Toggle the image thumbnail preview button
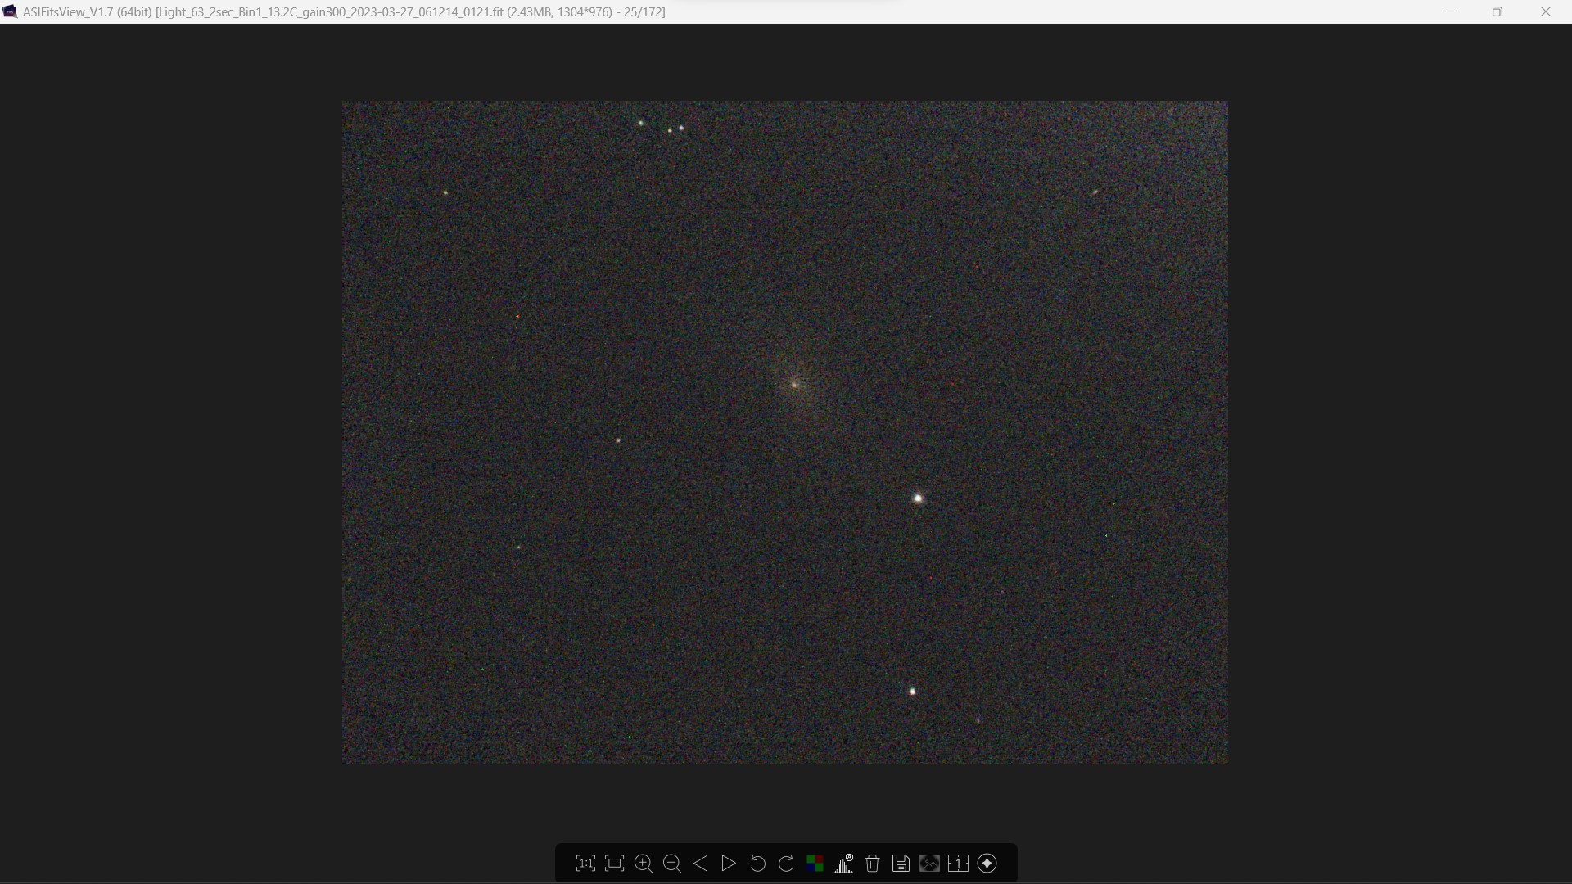This screenshot has height=884, width=1572. point(929,864)
